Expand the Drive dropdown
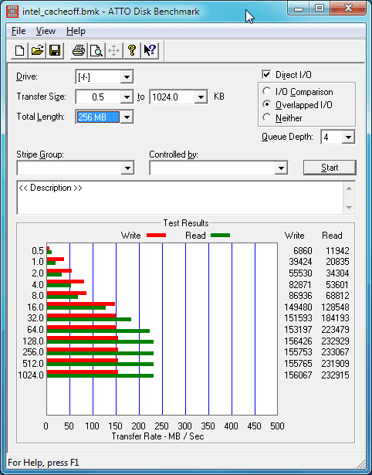The height and width of the screenshot is (475, 372). (x=127, y=77)
